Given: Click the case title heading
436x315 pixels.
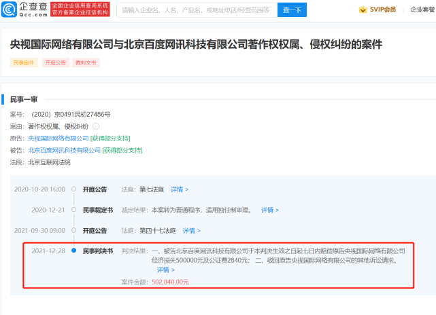Looking at the screenshot, I should [197, 44].
